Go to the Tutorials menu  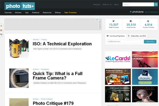click(x=8, y=12)
